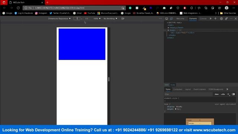Open the Instagram bookmark
238x134 pixels.
[41, 13]
